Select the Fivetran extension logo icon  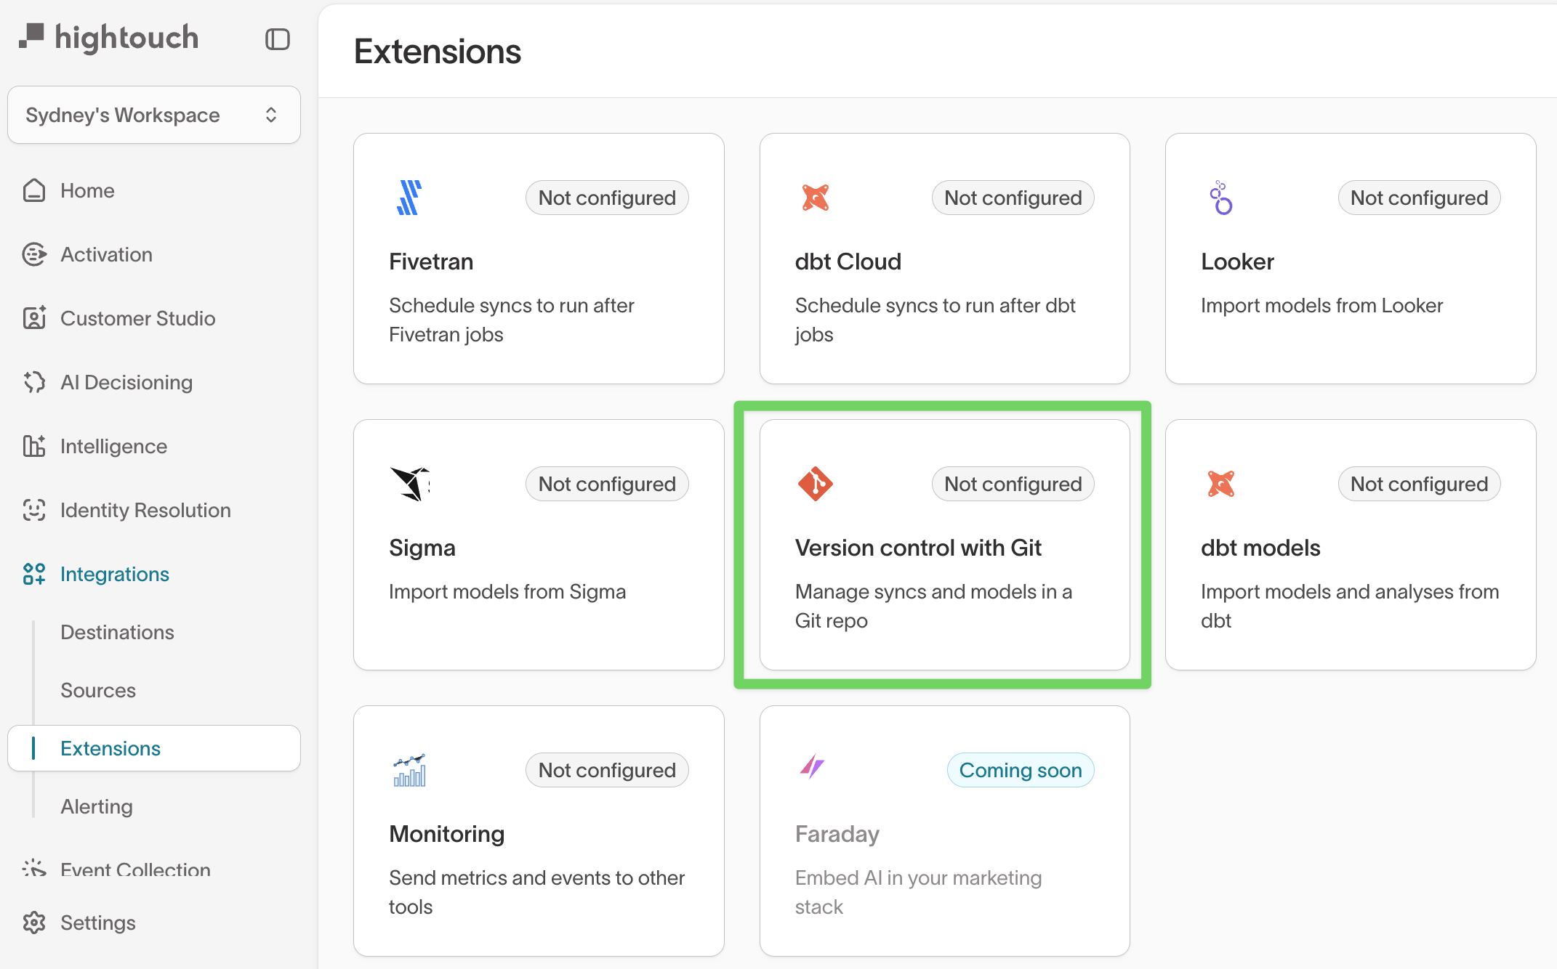409,196
